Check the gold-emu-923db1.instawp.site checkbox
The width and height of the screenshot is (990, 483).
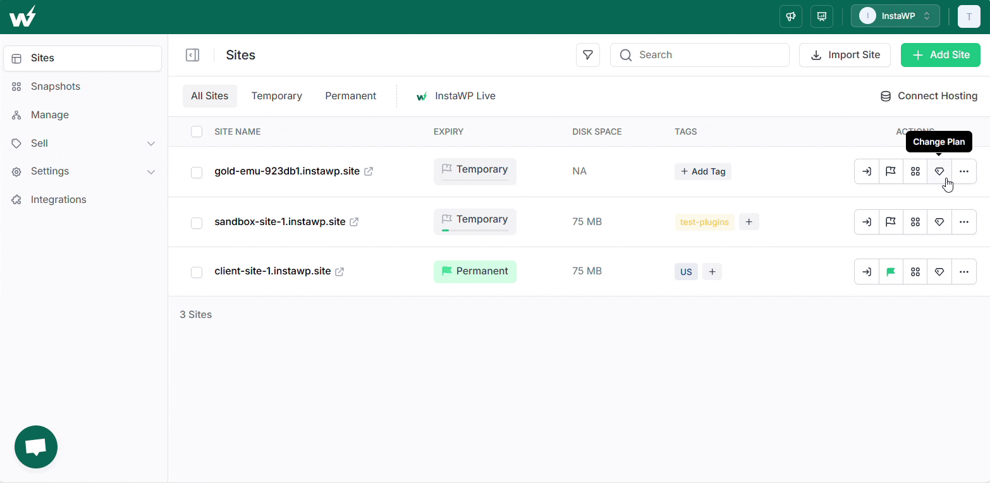[x=197, y=173]
